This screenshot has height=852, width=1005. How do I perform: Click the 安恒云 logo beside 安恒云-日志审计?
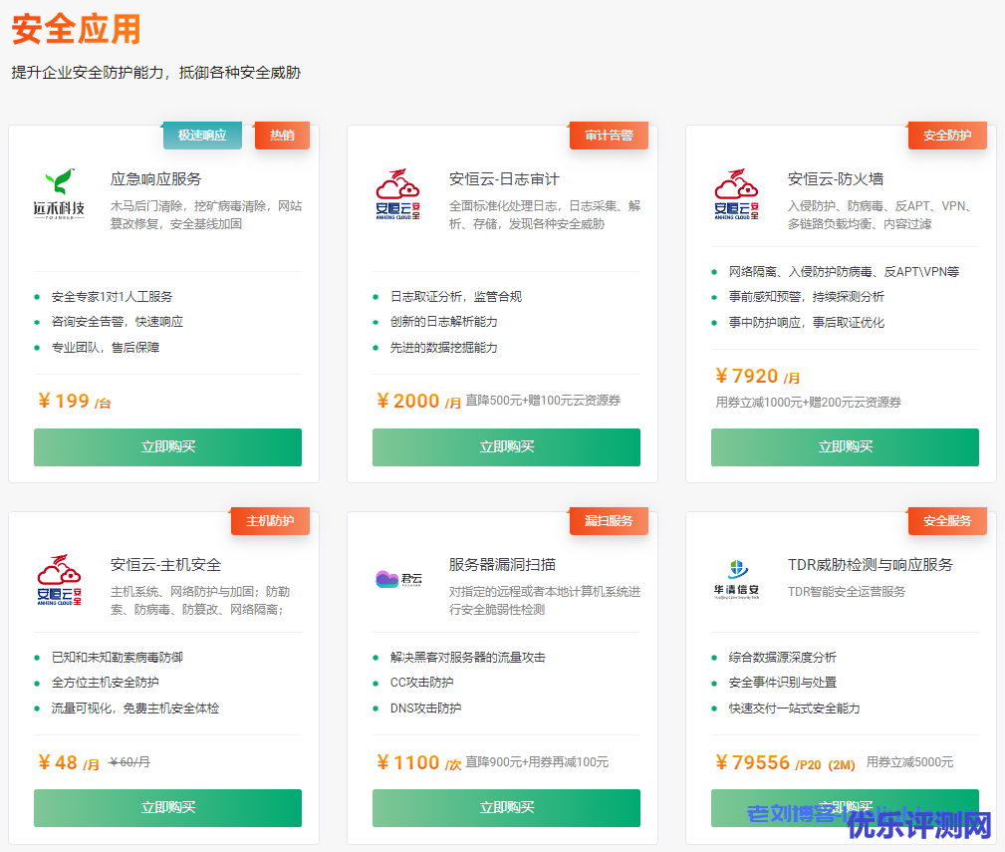tap(397, 193)
